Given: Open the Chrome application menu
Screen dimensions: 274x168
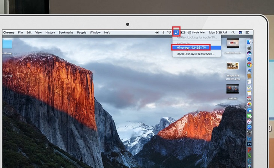Looking at the screenshot, I should click(x=9, y=33).
